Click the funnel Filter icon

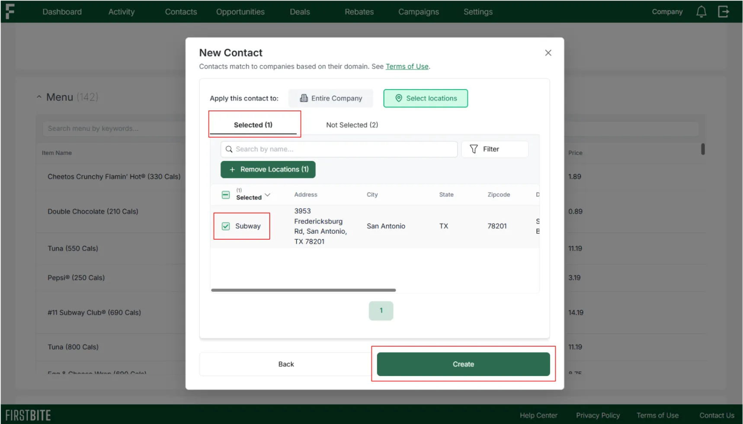coord(474,149)
